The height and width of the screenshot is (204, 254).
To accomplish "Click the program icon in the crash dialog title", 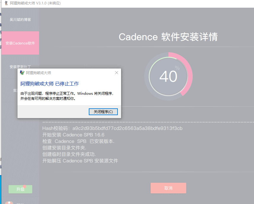I will [22, 73].
